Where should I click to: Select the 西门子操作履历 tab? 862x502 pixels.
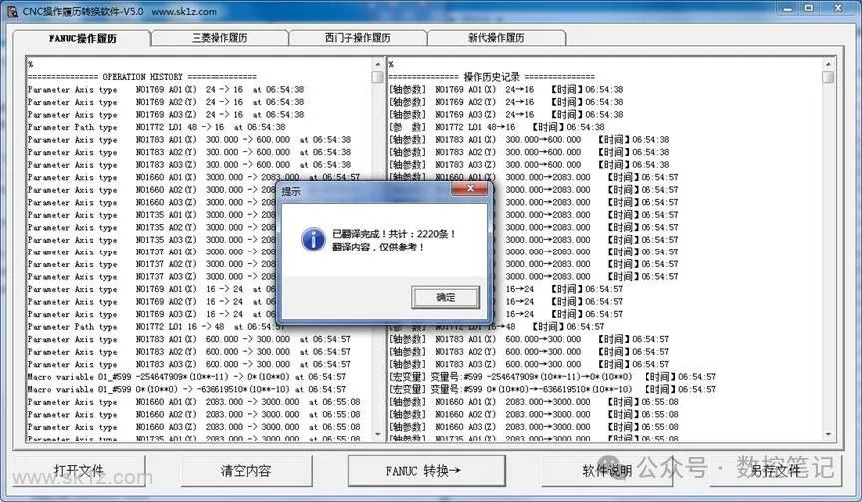point(358,37)
